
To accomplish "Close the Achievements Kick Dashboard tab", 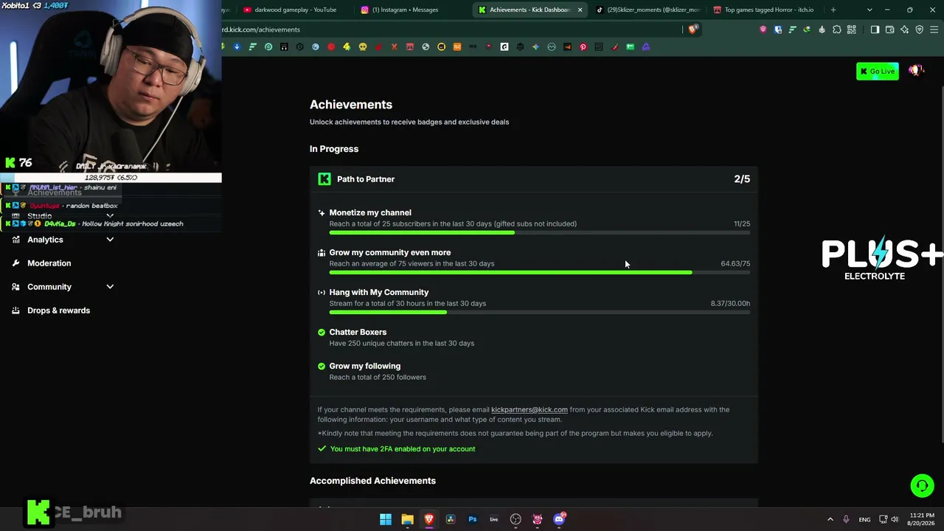I will tap(580, 10).
